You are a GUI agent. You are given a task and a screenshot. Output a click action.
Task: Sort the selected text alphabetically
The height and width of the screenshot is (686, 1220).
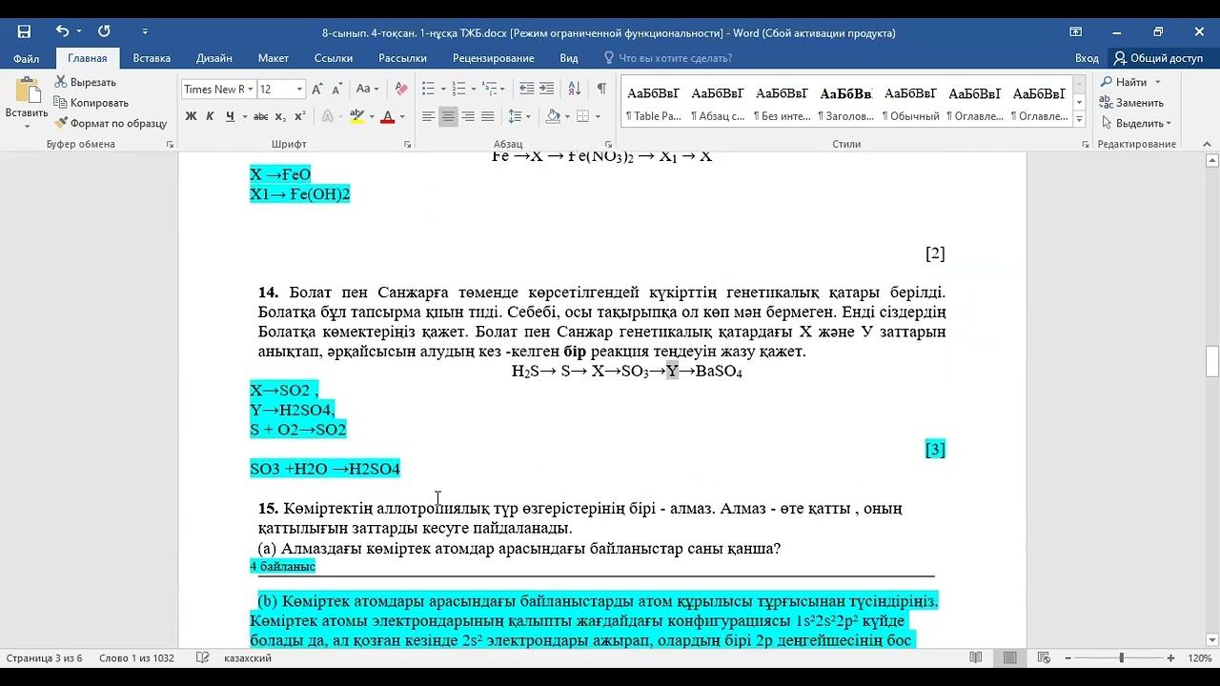pos(575,89)
